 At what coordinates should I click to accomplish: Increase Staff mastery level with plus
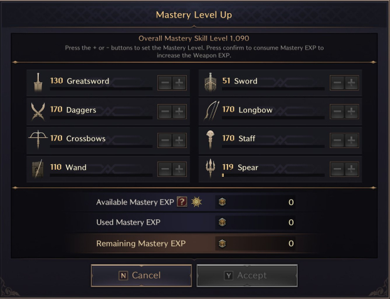351,140
